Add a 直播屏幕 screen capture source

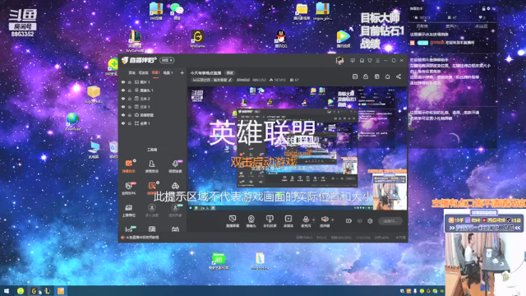tap(233, 221)
